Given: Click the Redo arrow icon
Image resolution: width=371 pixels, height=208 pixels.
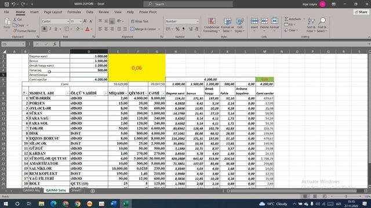Looking at the screenshot, I should [23, 4].
